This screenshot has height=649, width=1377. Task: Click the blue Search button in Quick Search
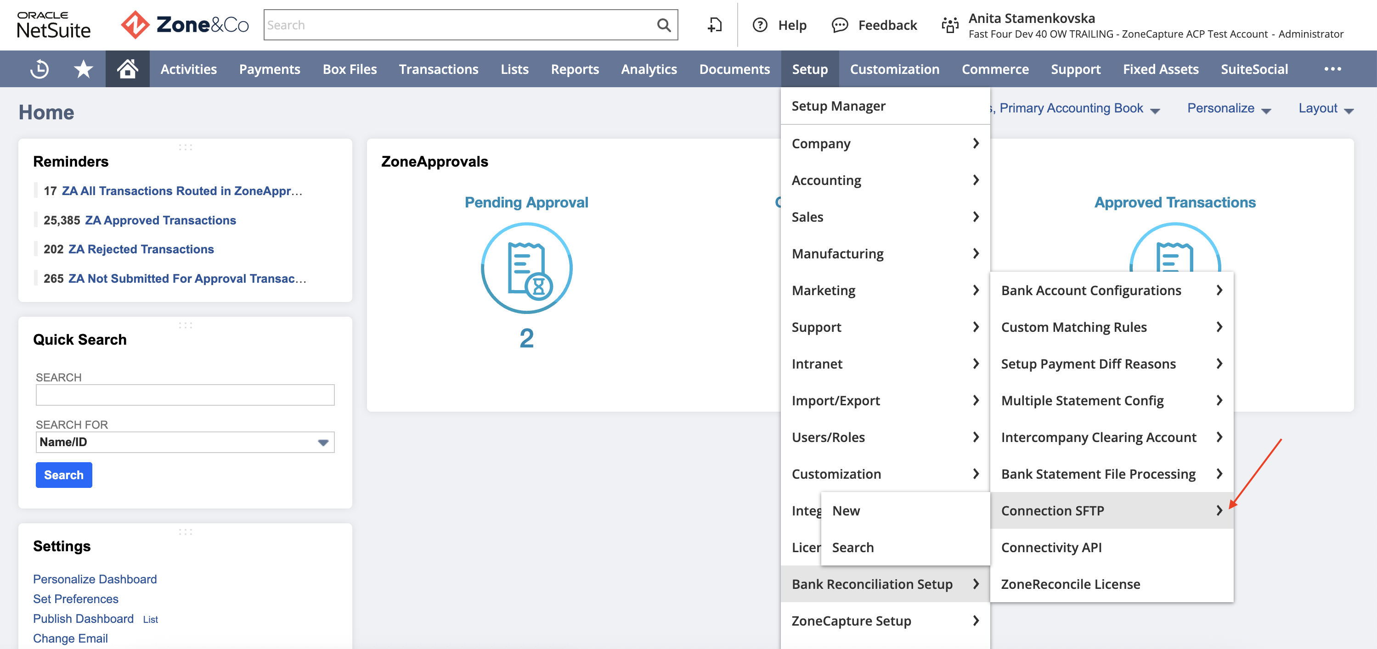point(63,475)
